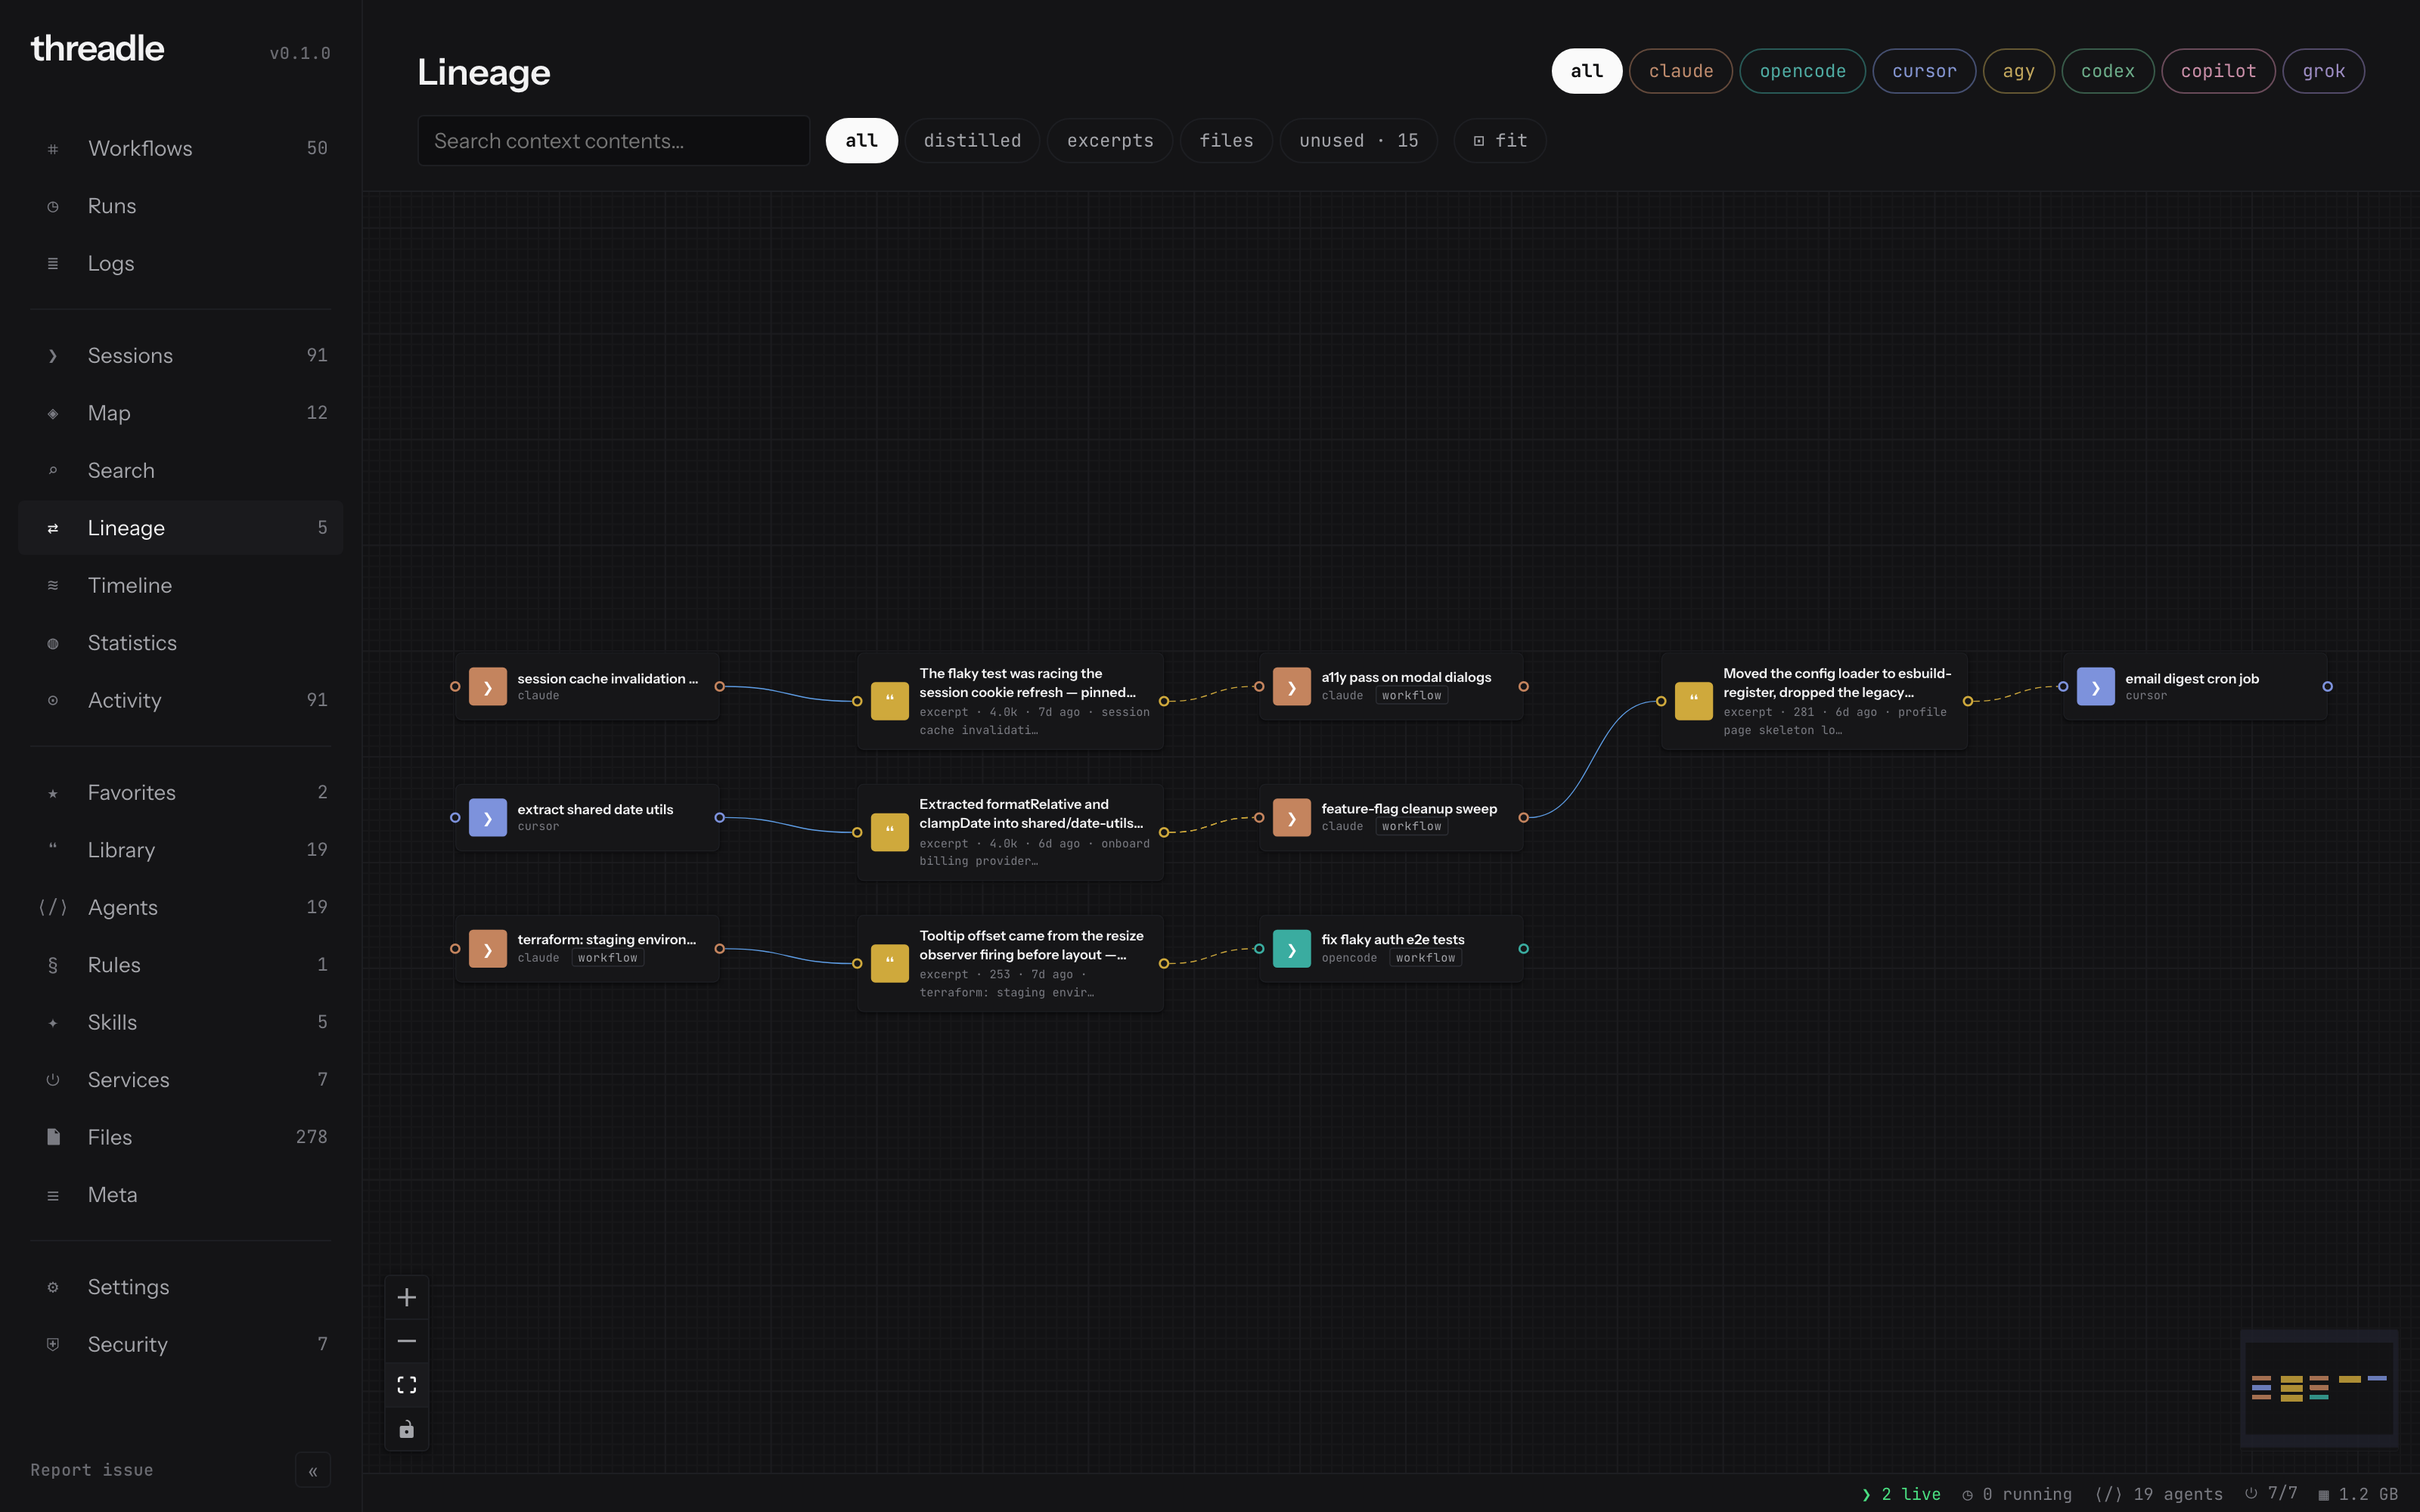This screenshot has height=1512, width=2420.
Task: Click the a11y pass on modal dialogs icon
Action: click(1291, 687)
